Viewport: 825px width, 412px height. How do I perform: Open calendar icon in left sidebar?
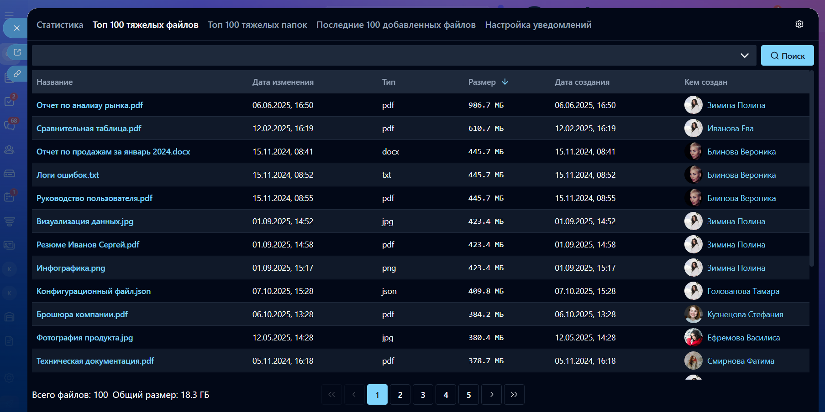click(10, 197)
